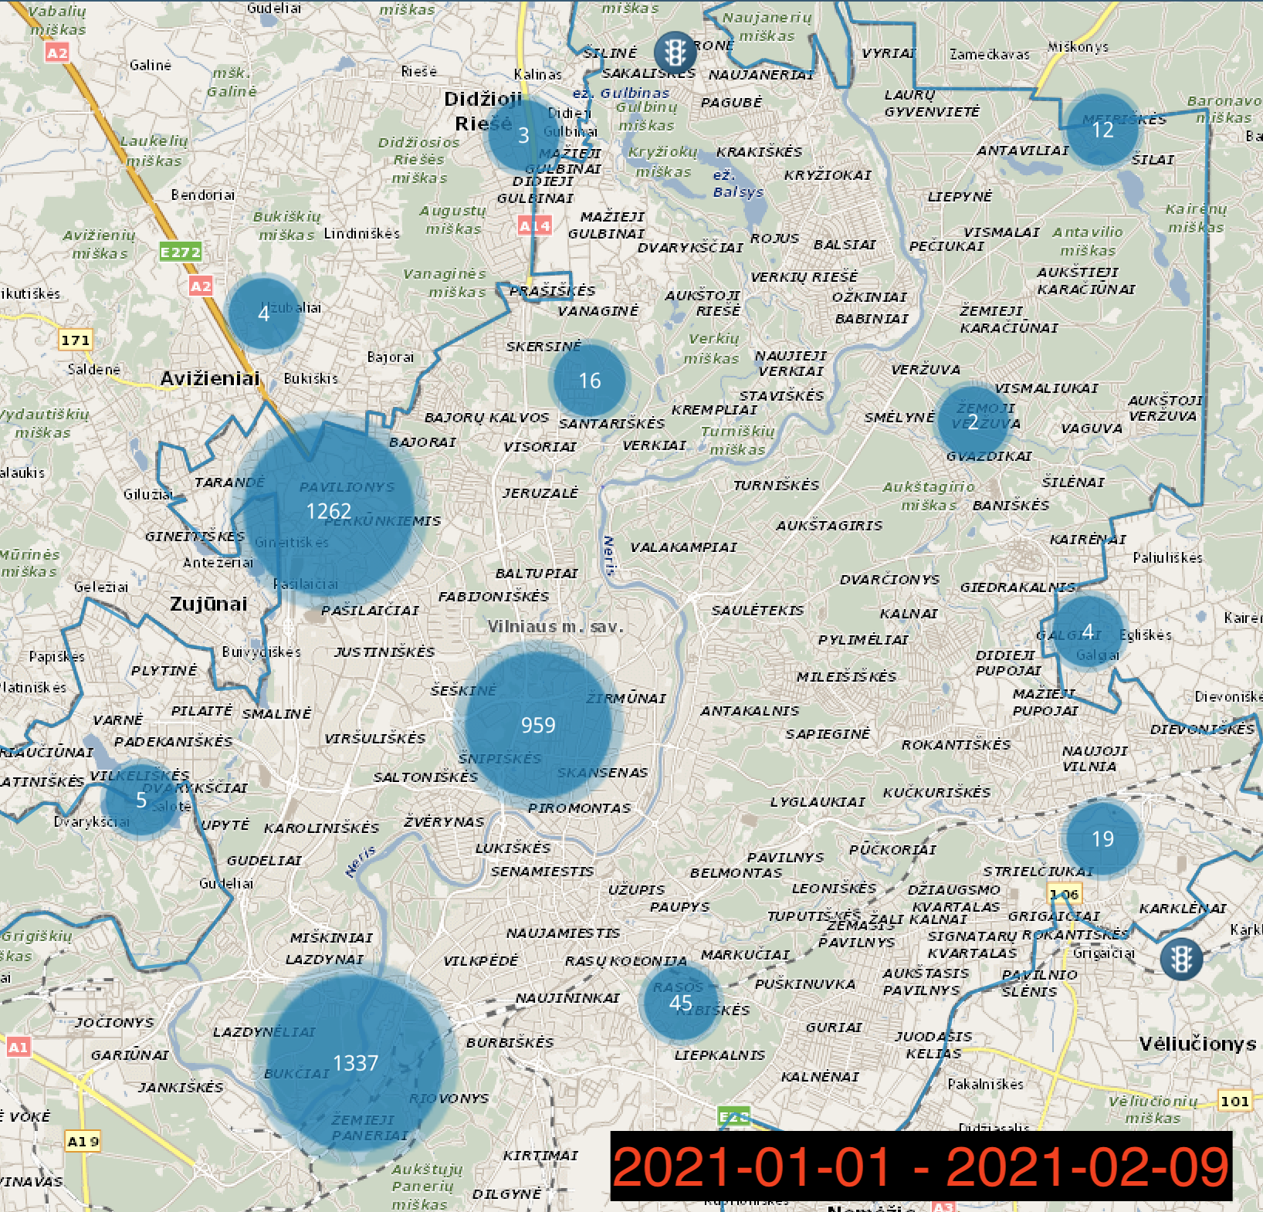
Task: Click the 3 cluster at Didžioji Riešė
Action: point(523,135)
